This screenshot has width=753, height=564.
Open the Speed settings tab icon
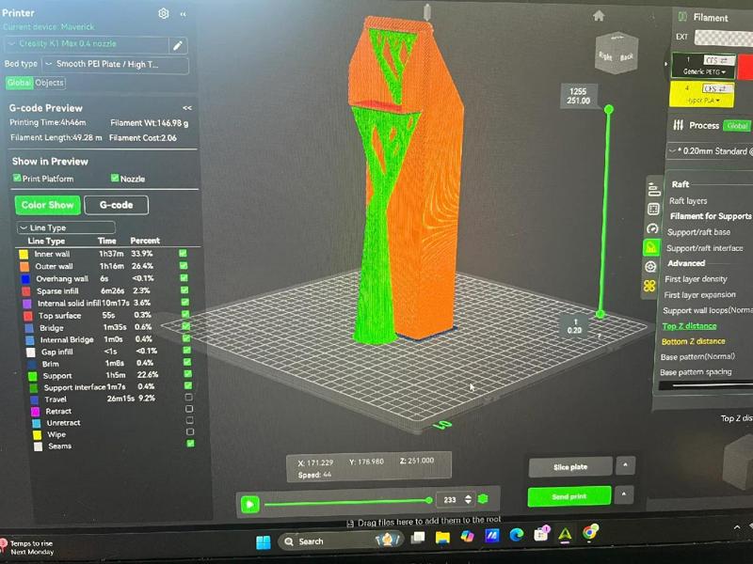click(652, 228)
